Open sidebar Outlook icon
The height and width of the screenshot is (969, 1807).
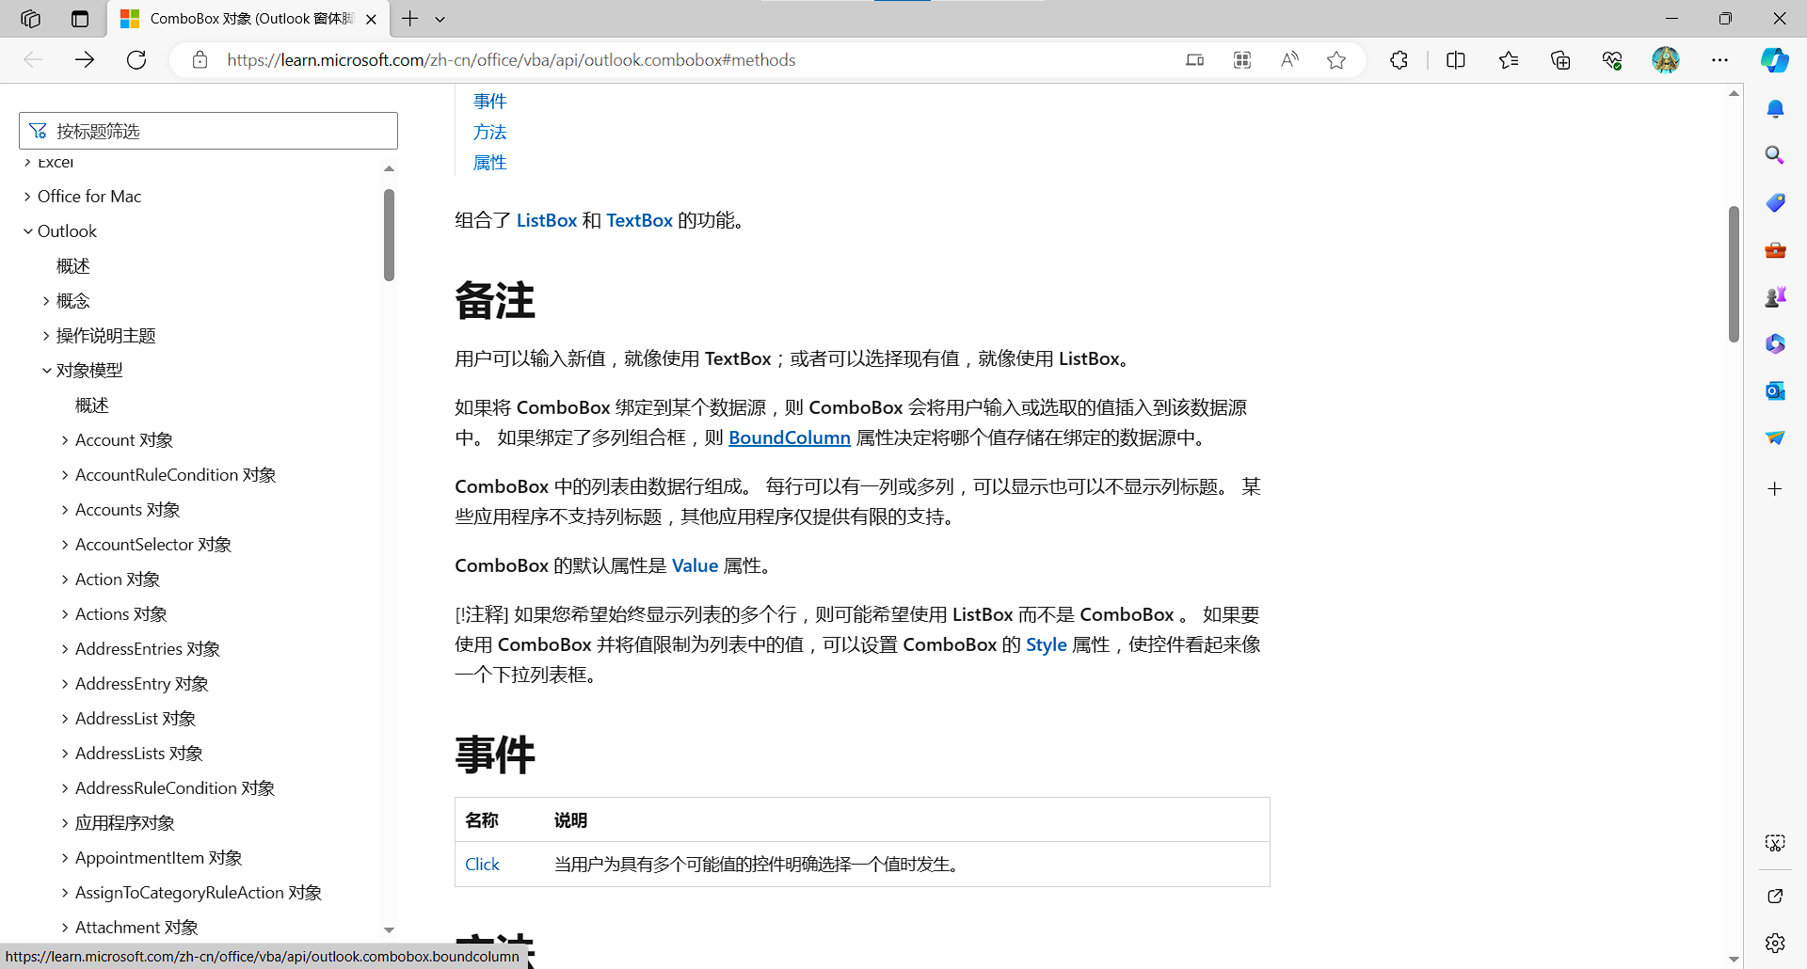pyautogui.click(x=1775, y=390)
